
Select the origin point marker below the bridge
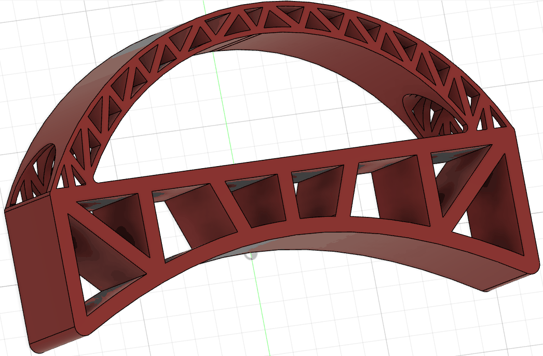point(252,255)
